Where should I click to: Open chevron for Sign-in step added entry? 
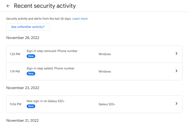click(x=176, y=71)
